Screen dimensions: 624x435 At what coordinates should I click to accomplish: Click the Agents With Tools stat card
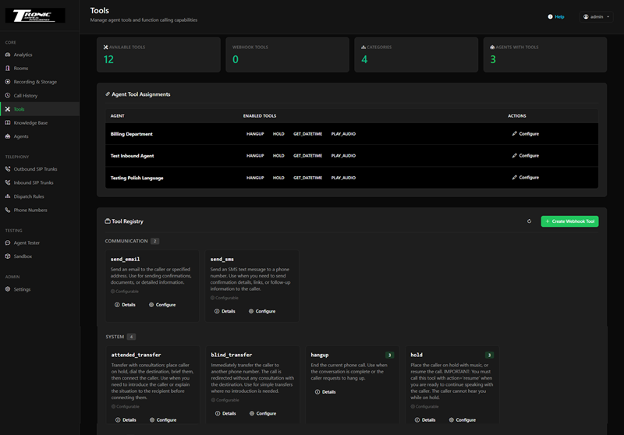tap(545, 55)
